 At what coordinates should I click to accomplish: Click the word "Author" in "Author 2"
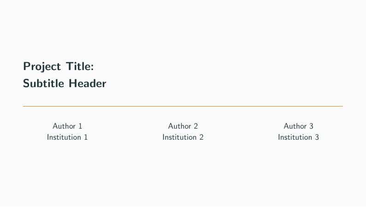pyautogui.click(x=180, y=126)
